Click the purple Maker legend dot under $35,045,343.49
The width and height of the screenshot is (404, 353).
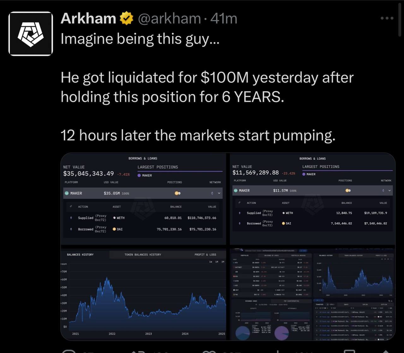coord(139,176)
